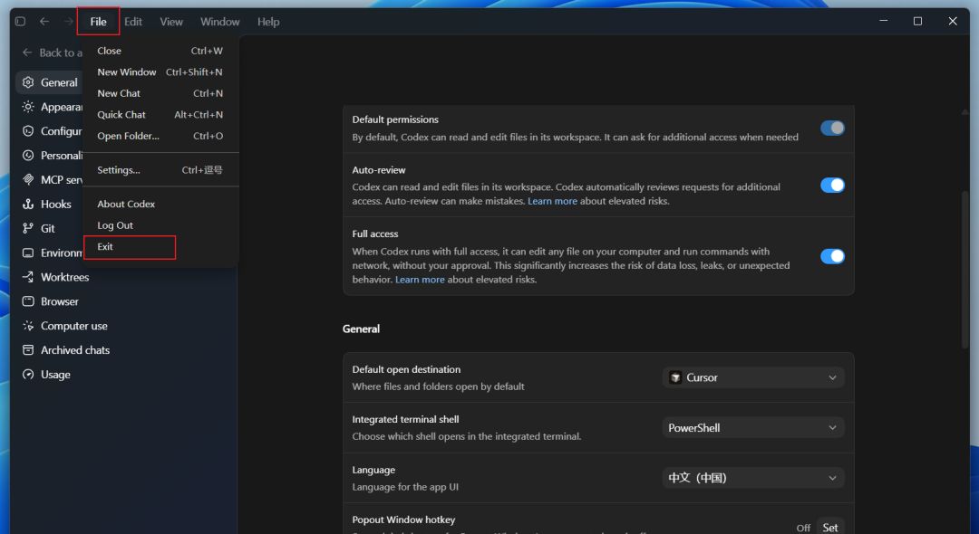Image resolution: width=979 pixels, height=534 pixels.
Task: Open MCP servers icon in sidebar
Action: click(x=28, y=179)
